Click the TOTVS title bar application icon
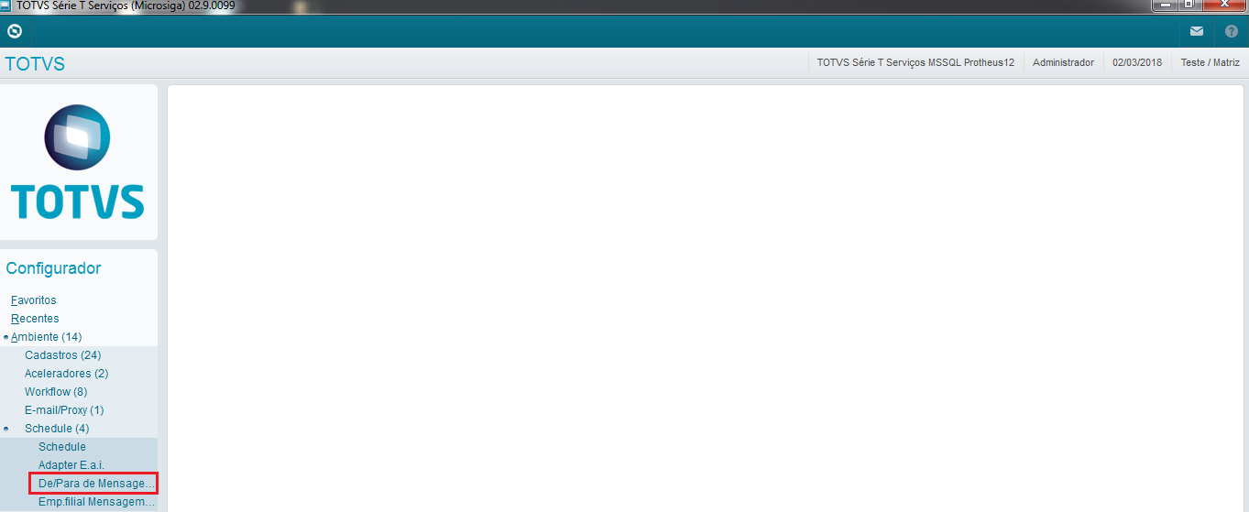The image size is (1249, 512). (x=5, y=5)
